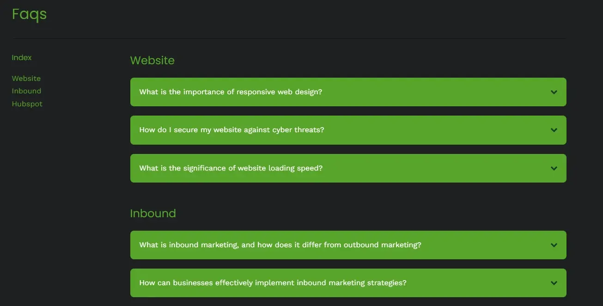Select the arrow icon beside the loading speed question
Viewport: 603px width, 306px height.
pyautogui.click(x=554, y=168)
